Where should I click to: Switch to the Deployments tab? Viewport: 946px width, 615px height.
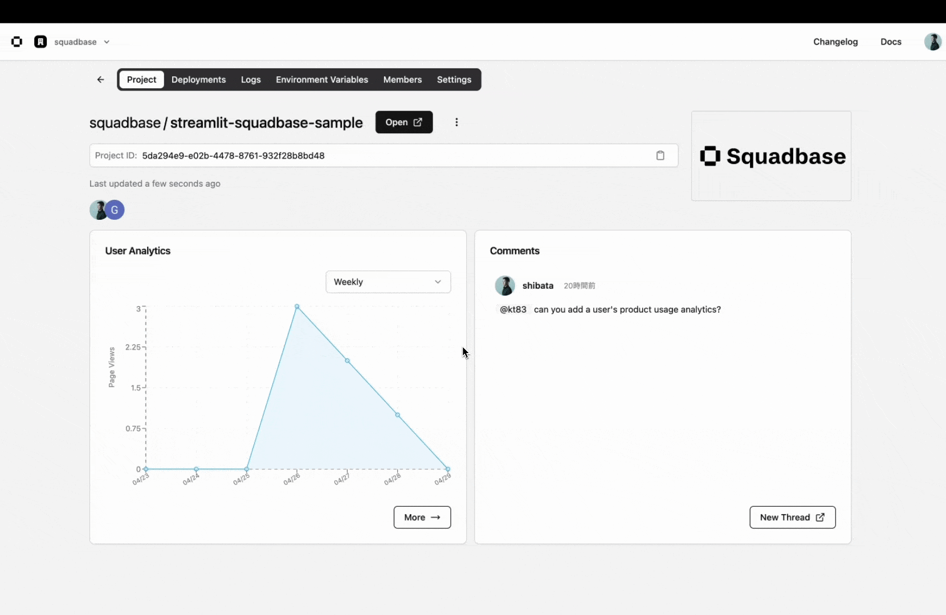click(198, 80)
